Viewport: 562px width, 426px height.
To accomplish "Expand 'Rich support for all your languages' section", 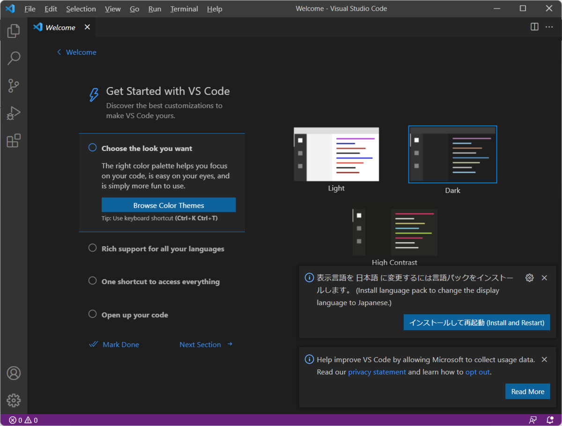I will 163,249.
